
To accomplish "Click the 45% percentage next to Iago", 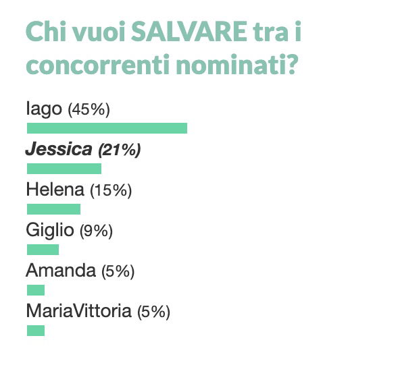I will (89, 109).
